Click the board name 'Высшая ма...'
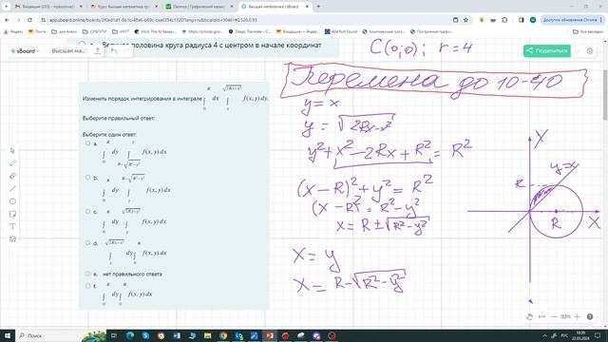The height and width of the screenshot is (342, 608). pyautogui.click(x=68, y=50)
